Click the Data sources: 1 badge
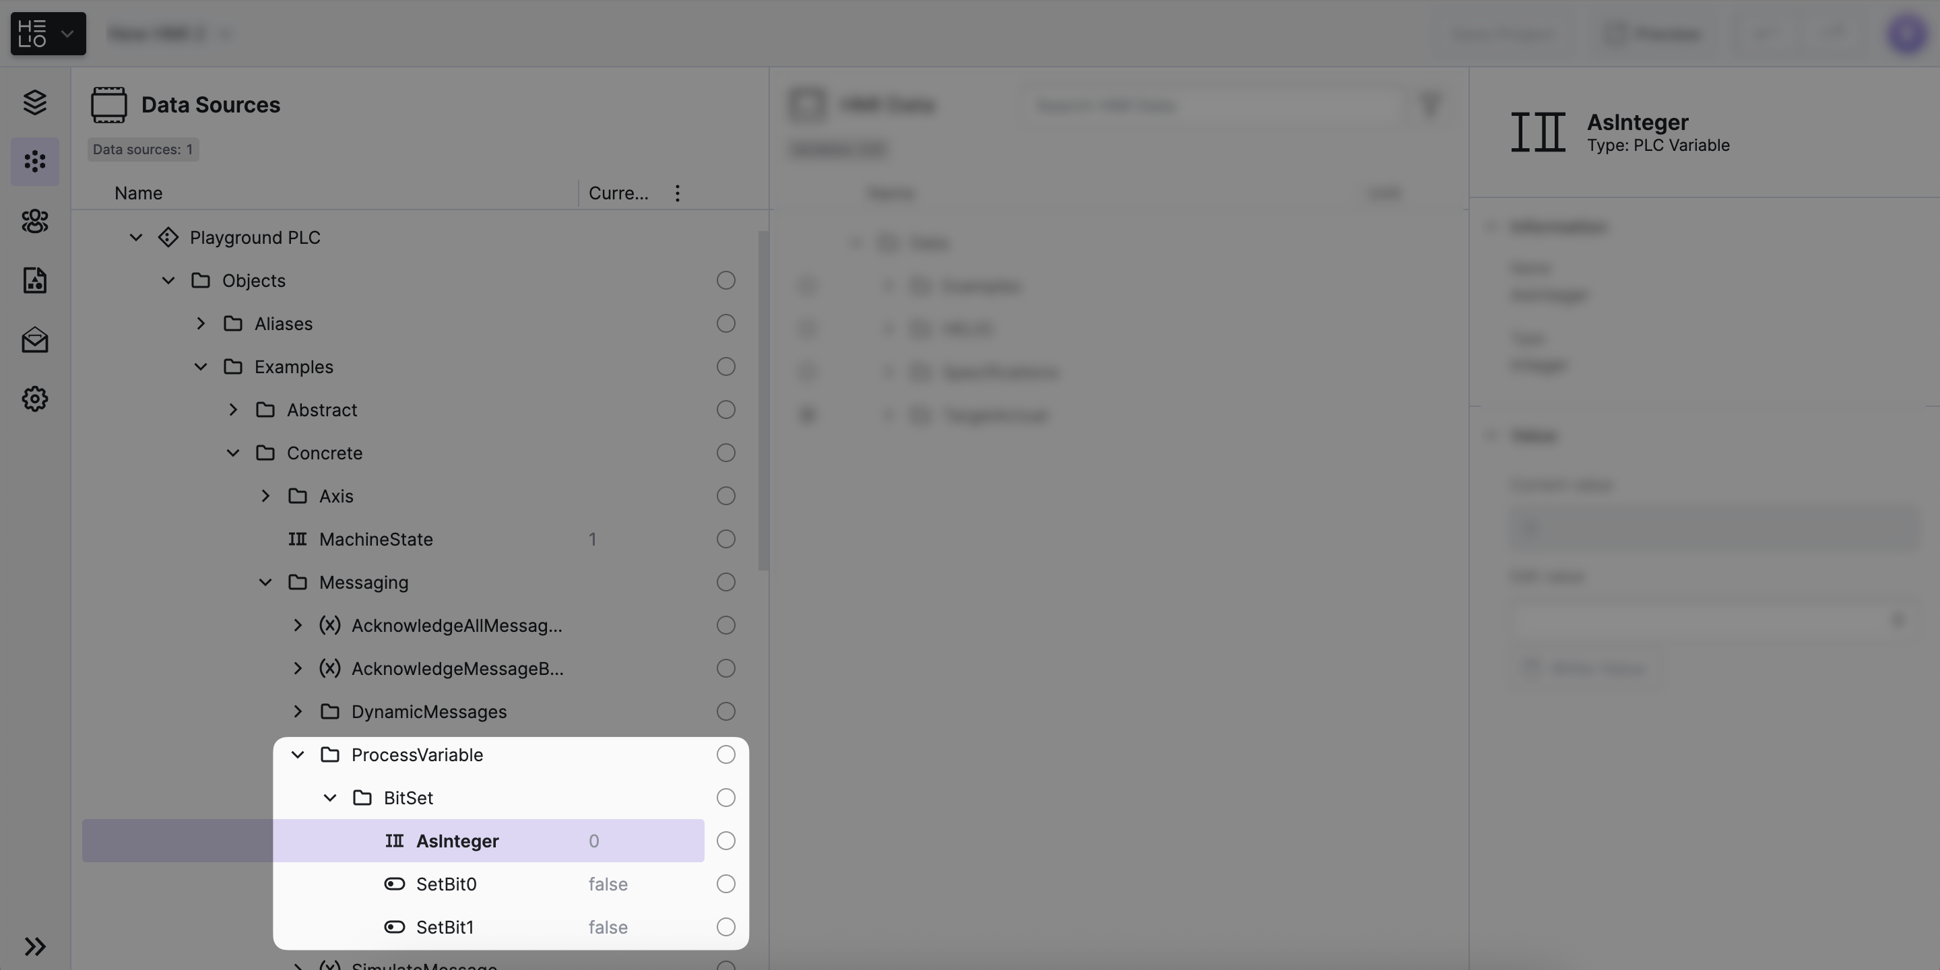Viewport: 1940px width, 970px height. (142, 149)
